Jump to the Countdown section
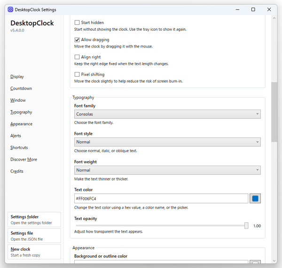282x268 pixels. (x=21, y=89)
